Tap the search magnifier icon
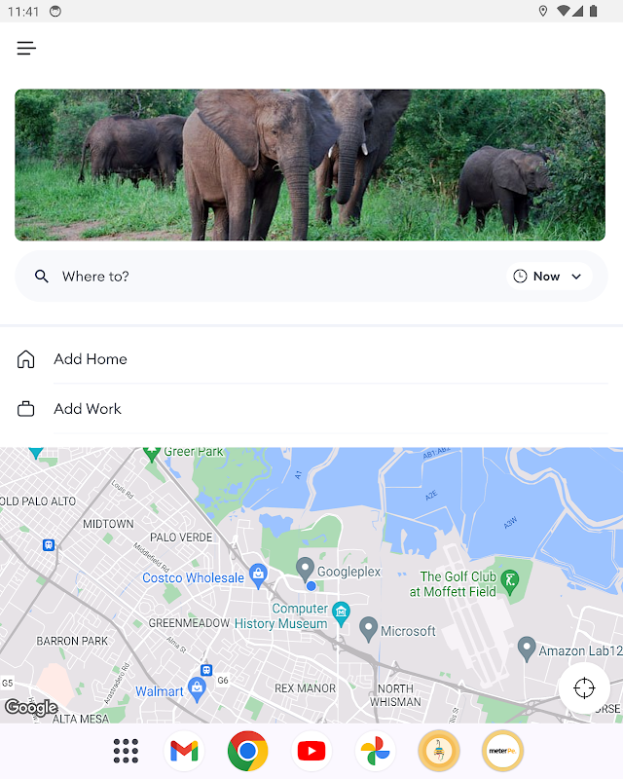The height and width of the screenshot is (779, 623). [x=41, y=277]
